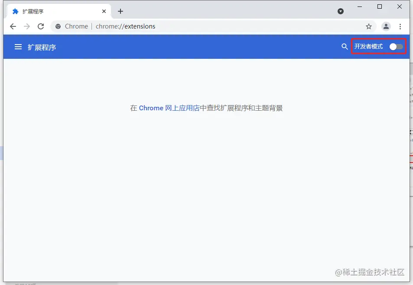Image resolution: width=413 pixels, height=285 pixels.
Task: Bookmark this page with the star icon
Action: (369, 26)
